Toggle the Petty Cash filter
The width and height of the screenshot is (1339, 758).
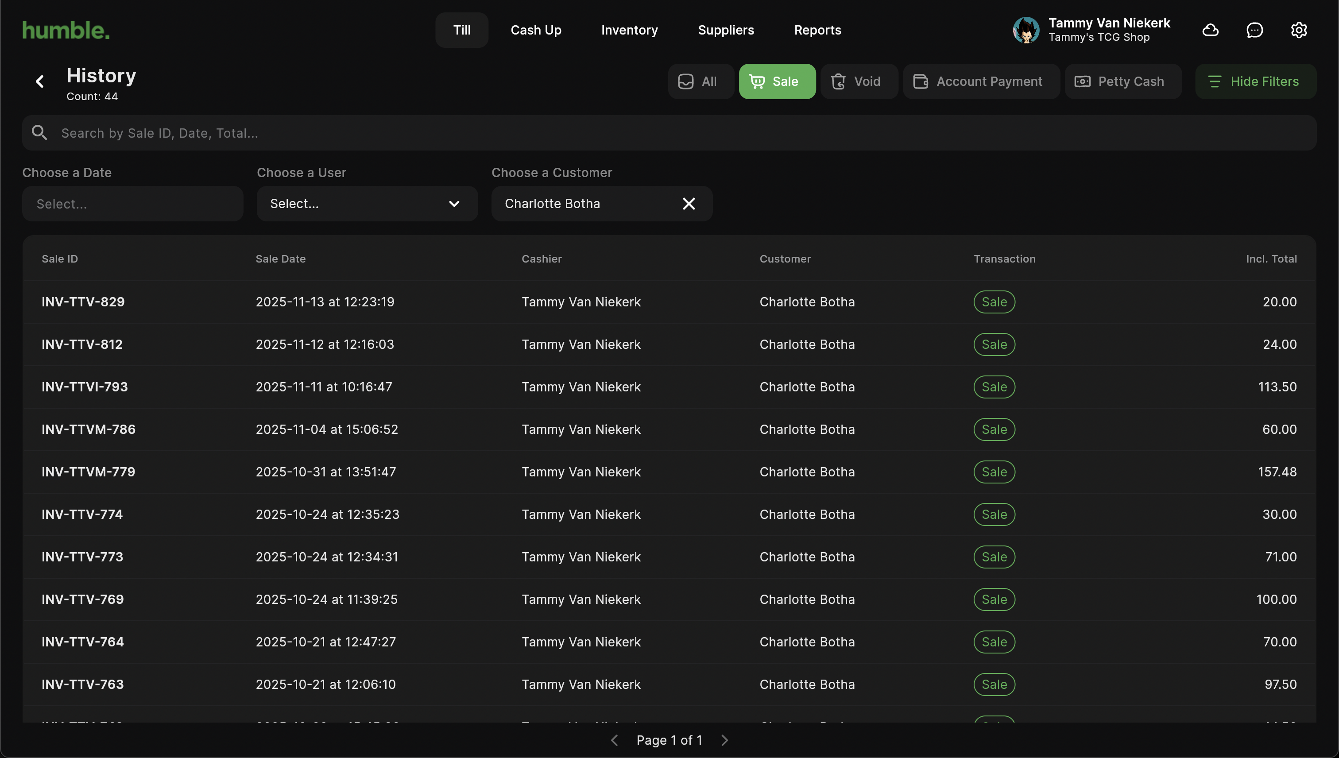[1122, 81]
